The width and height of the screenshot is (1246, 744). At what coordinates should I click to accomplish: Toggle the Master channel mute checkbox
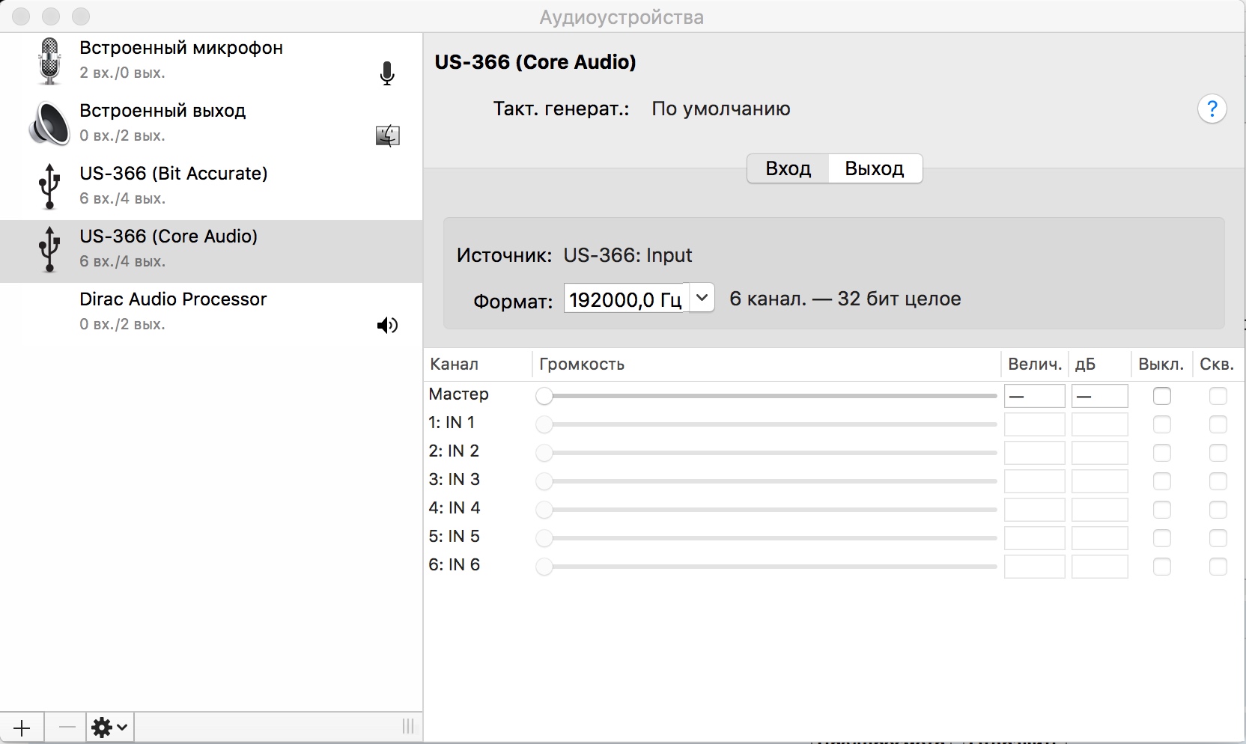pyautogui.click(x=1161, y=396)
